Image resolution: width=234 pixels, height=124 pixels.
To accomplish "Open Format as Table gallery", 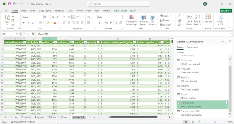I will click(143, 20).
